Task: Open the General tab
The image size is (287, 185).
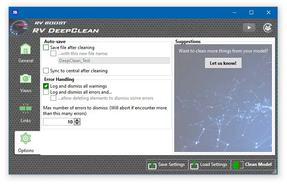Action: tap(26, 53)
